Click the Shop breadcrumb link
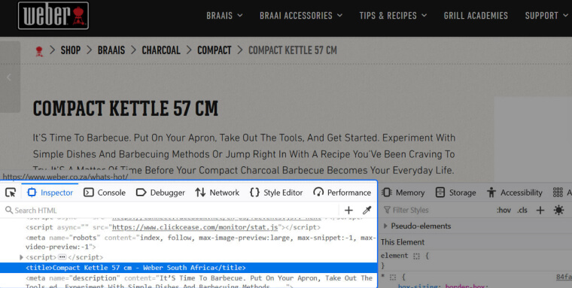Viewport: 572px width, 288px height. tap(71, 50)
